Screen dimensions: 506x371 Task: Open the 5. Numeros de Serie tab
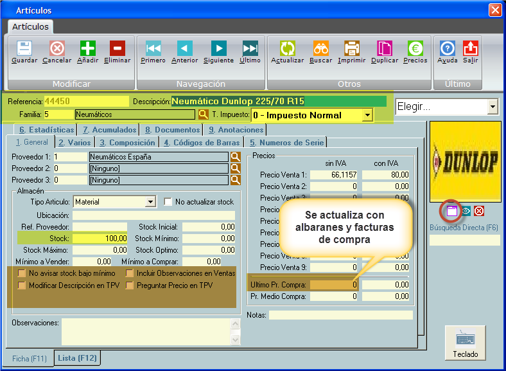point(286,143)
